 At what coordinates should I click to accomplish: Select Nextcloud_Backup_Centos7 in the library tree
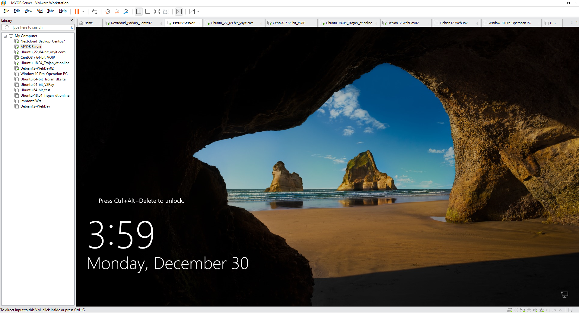click(43, 41)
